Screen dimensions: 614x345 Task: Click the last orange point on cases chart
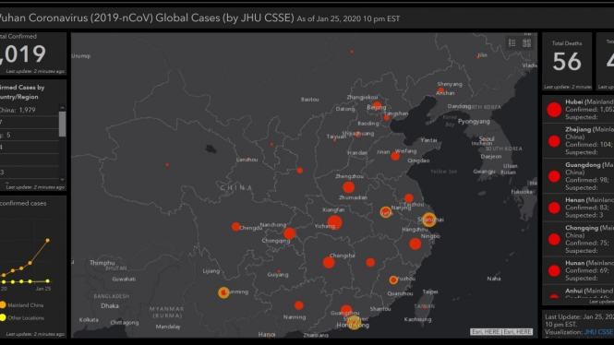coord(48,240)
